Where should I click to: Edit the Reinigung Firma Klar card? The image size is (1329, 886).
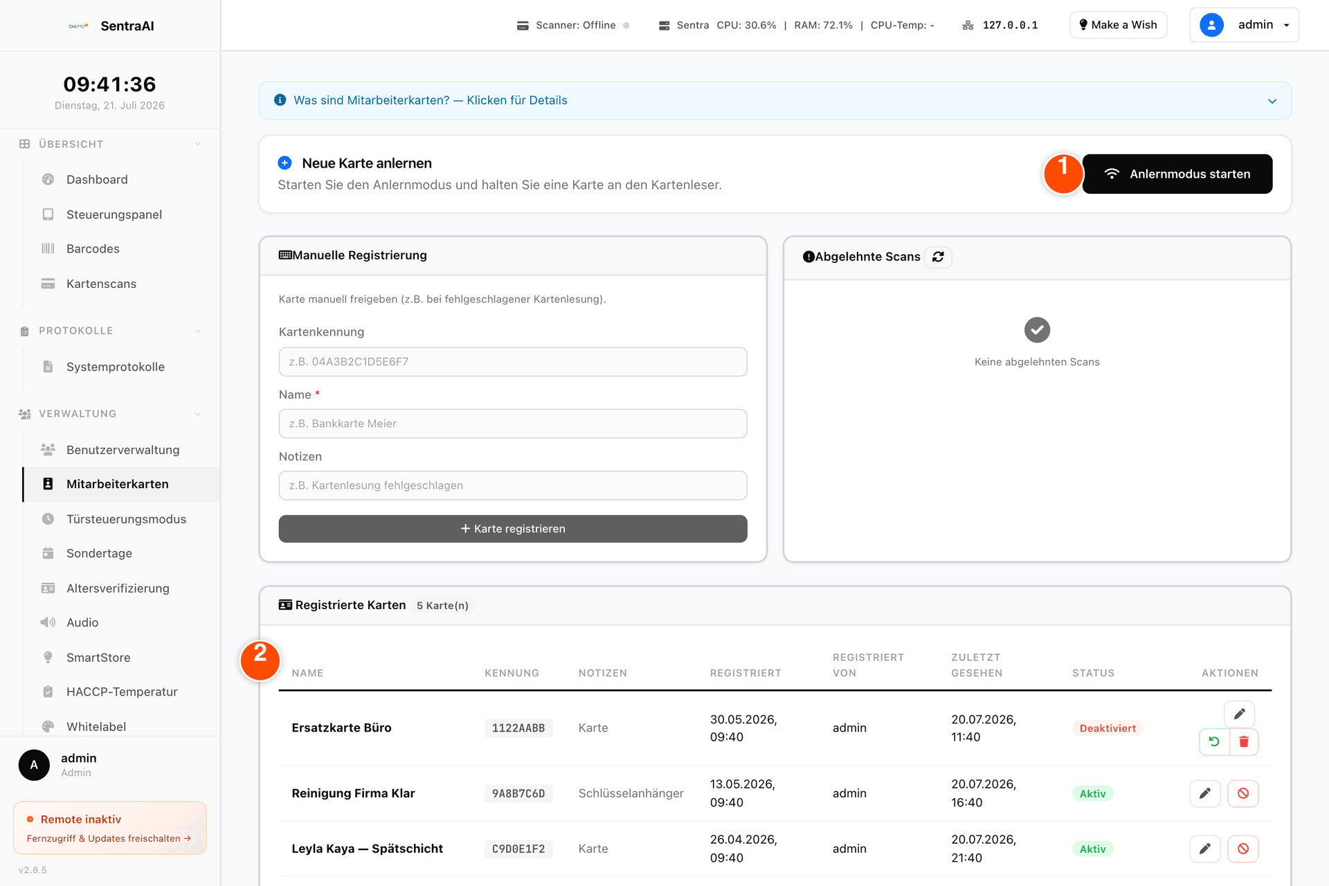(x=1205, y=793)
